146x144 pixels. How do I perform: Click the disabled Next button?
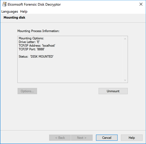(x=82, y=138)
